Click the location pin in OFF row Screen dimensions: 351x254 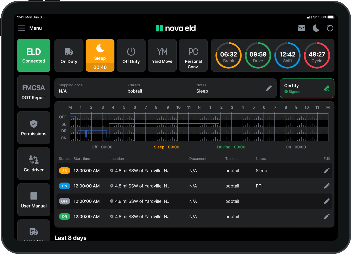point(112,201)
